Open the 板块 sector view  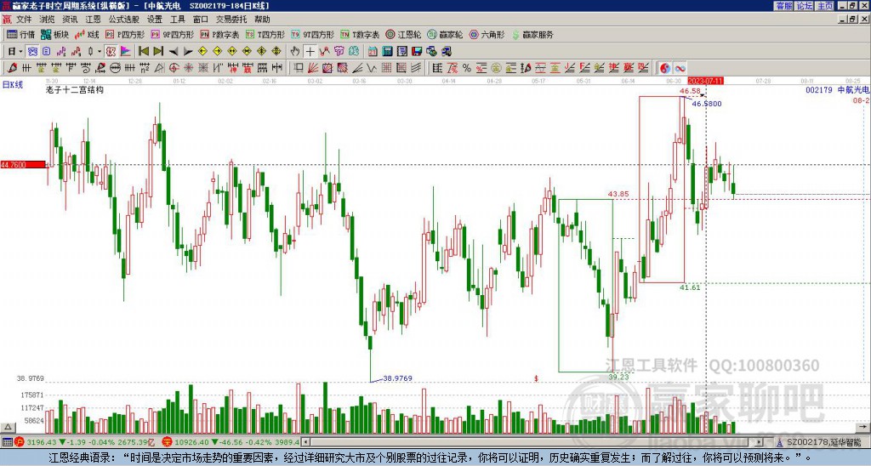pyautogui.click(x=54, y=34)
